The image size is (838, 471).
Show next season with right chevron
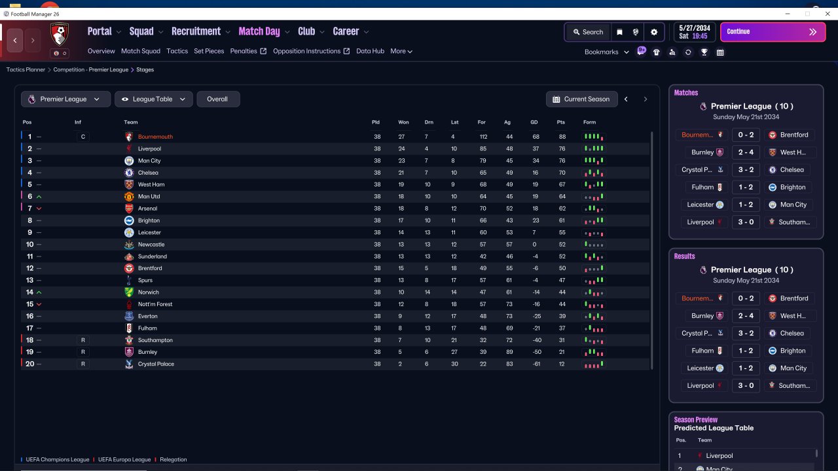645,99
